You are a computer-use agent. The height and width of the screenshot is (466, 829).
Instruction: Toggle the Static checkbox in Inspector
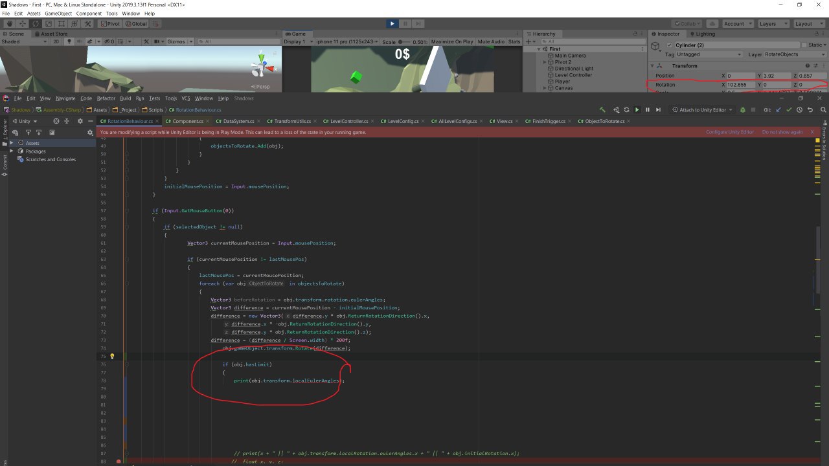[x=805, y=45]
